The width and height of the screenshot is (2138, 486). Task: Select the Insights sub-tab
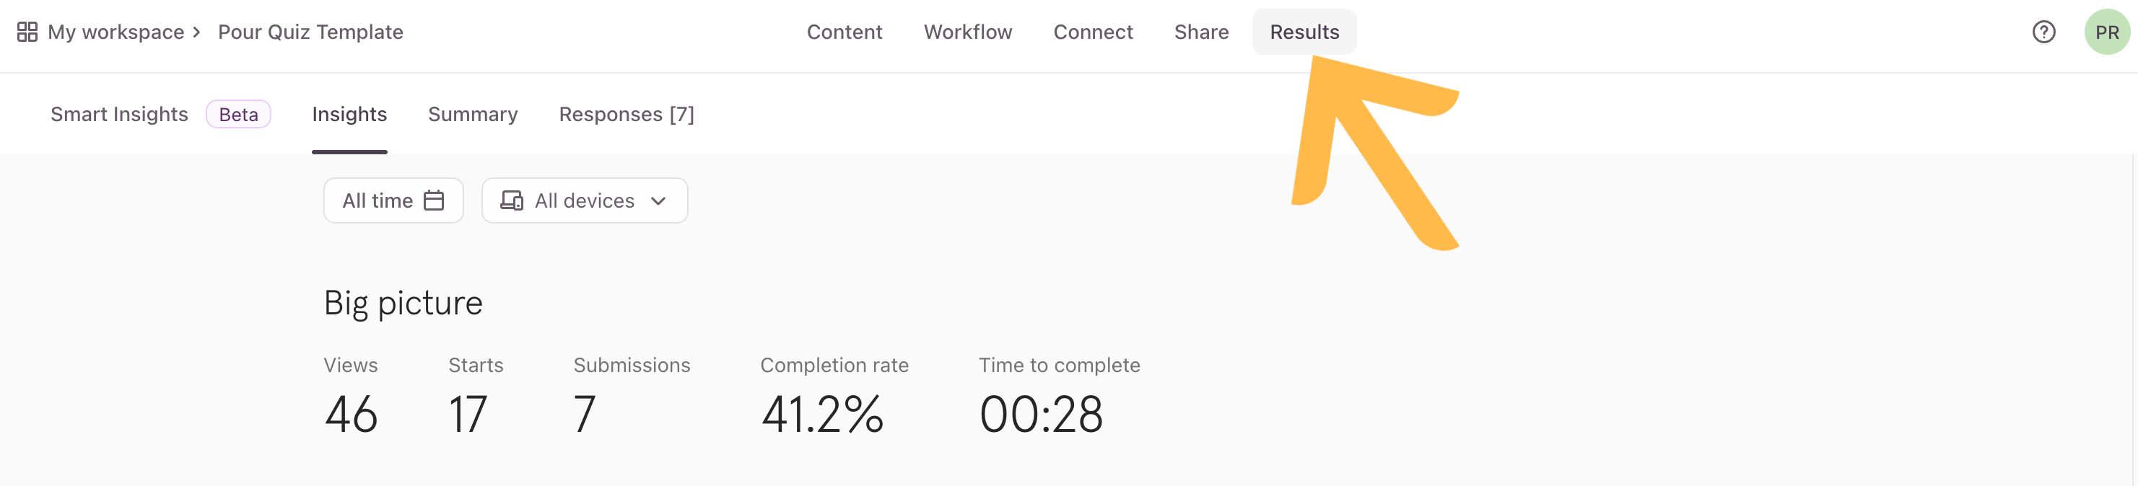click(x=349, y=115)
